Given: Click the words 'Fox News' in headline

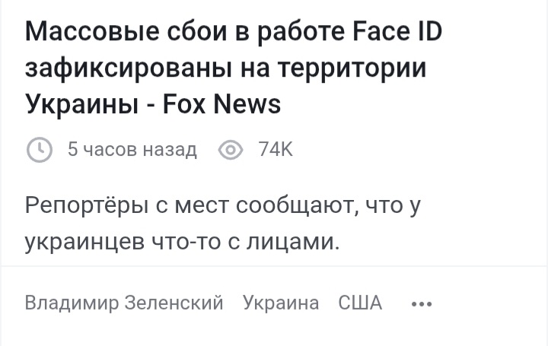Looking at the screenshot, I should 222,104.
